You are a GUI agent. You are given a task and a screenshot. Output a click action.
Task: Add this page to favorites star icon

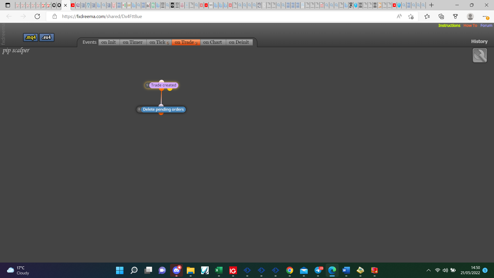coord(411,16)
